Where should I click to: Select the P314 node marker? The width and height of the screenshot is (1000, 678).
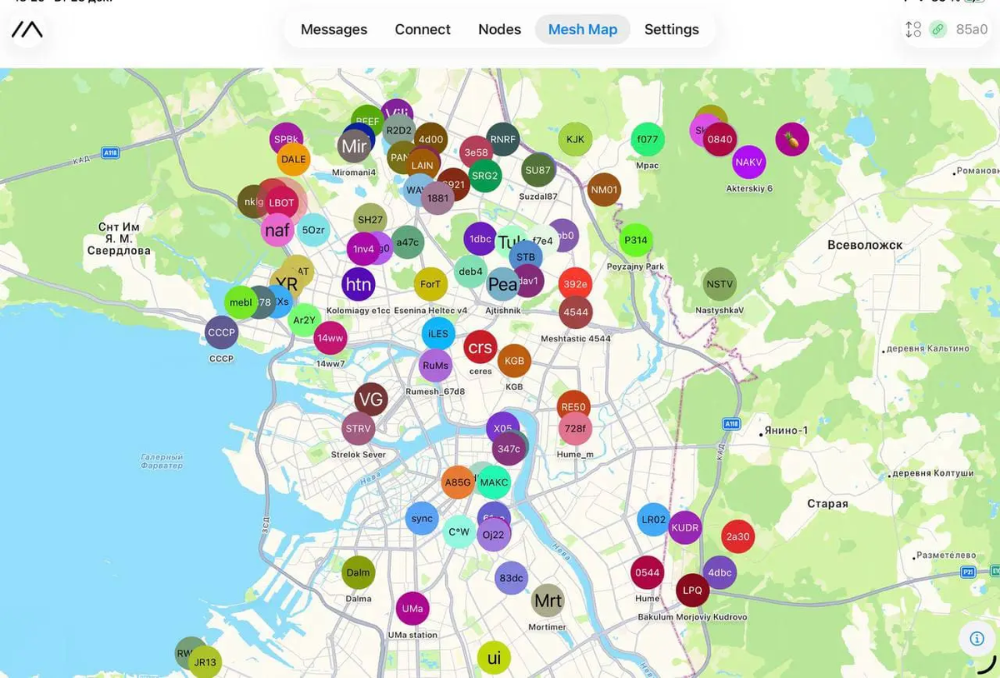[636, 240]
